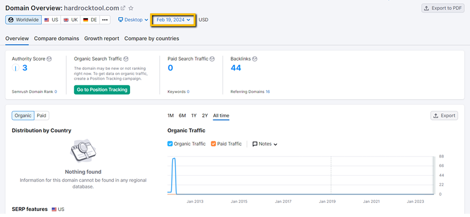The width and height of the screenshot is (470, 217).
Task: Switch to Paid traffic toggle
Action: [x=41, y=116]
